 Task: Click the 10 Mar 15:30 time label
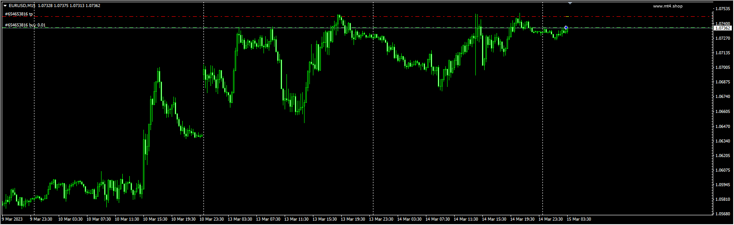[155, 219]
